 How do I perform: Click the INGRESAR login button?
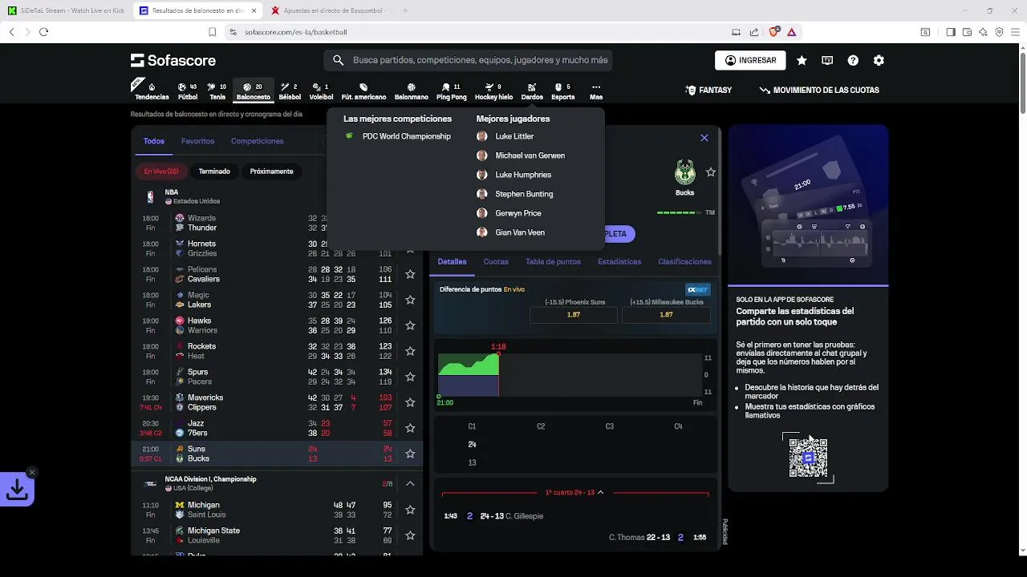(750, 60)
